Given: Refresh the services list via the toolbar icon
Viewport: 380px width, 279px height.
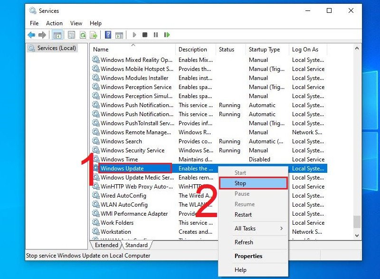Looking at the screenshot, I should (x=83, y=34).
